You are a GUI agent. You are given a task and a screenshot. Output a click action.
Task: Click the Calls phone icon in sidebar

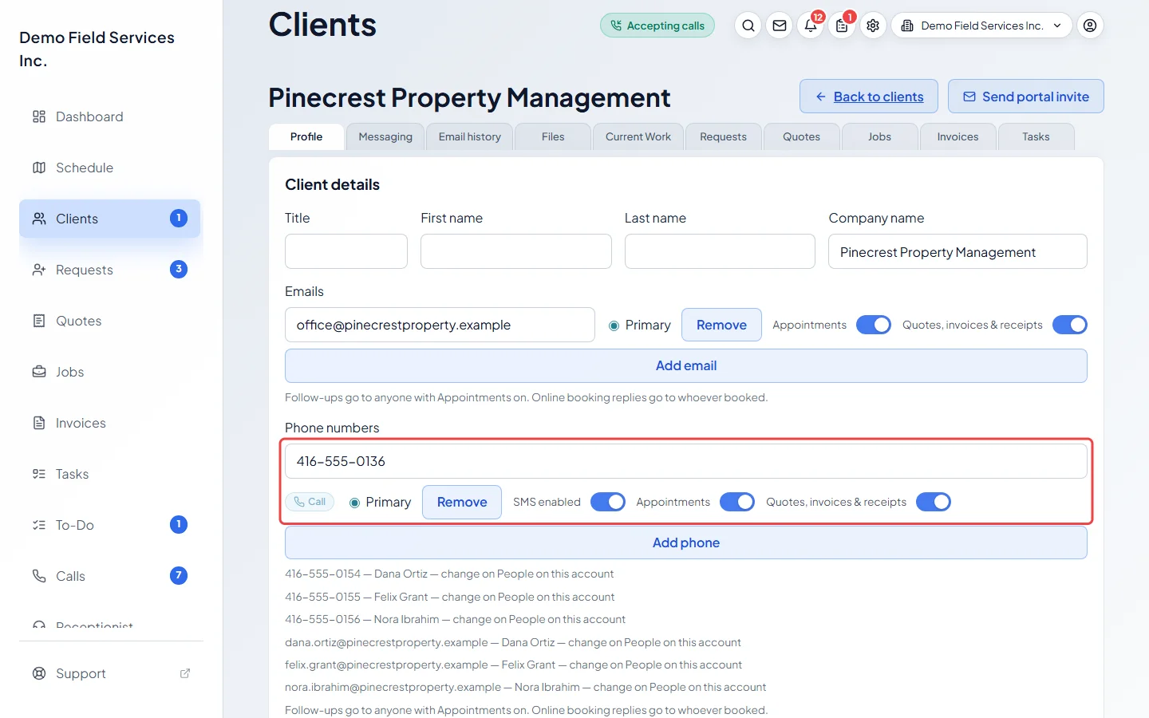coord(39,576)
